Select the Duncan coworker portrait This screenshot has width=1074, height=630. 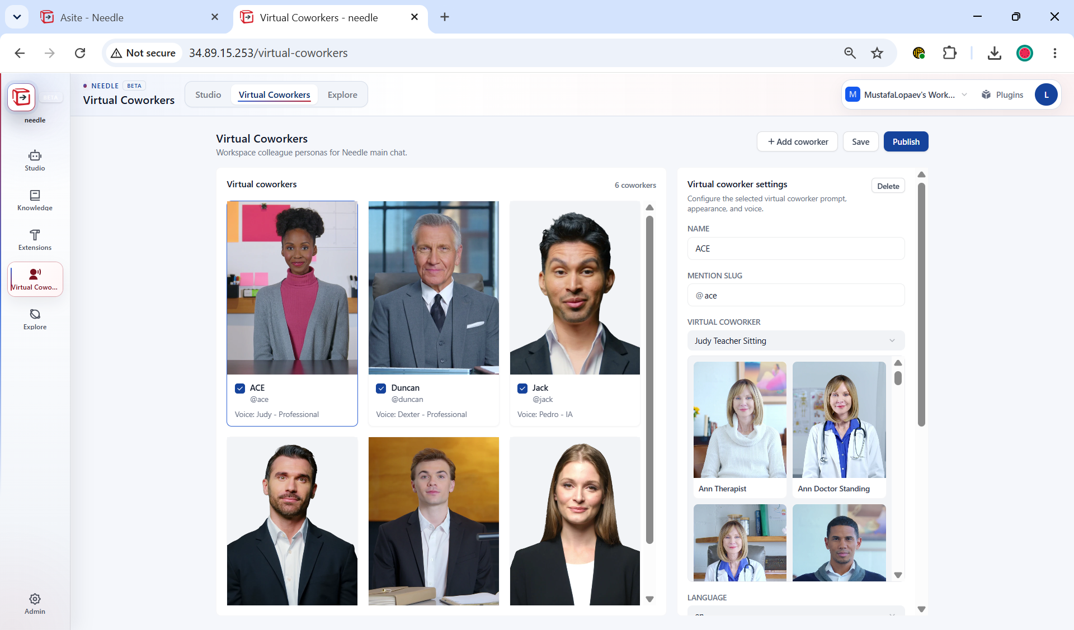click(434, 288)
